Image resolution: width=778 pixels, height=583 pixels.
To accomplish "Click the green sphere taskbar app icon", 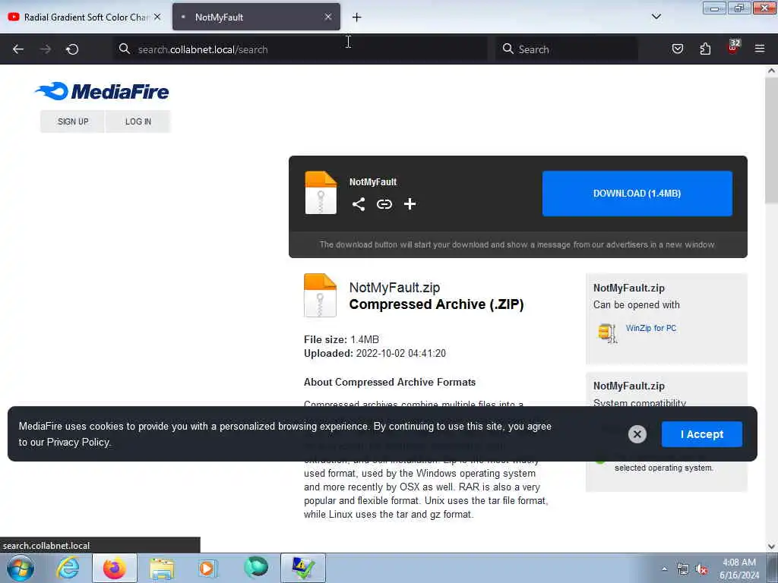I will tap(255, 567).
